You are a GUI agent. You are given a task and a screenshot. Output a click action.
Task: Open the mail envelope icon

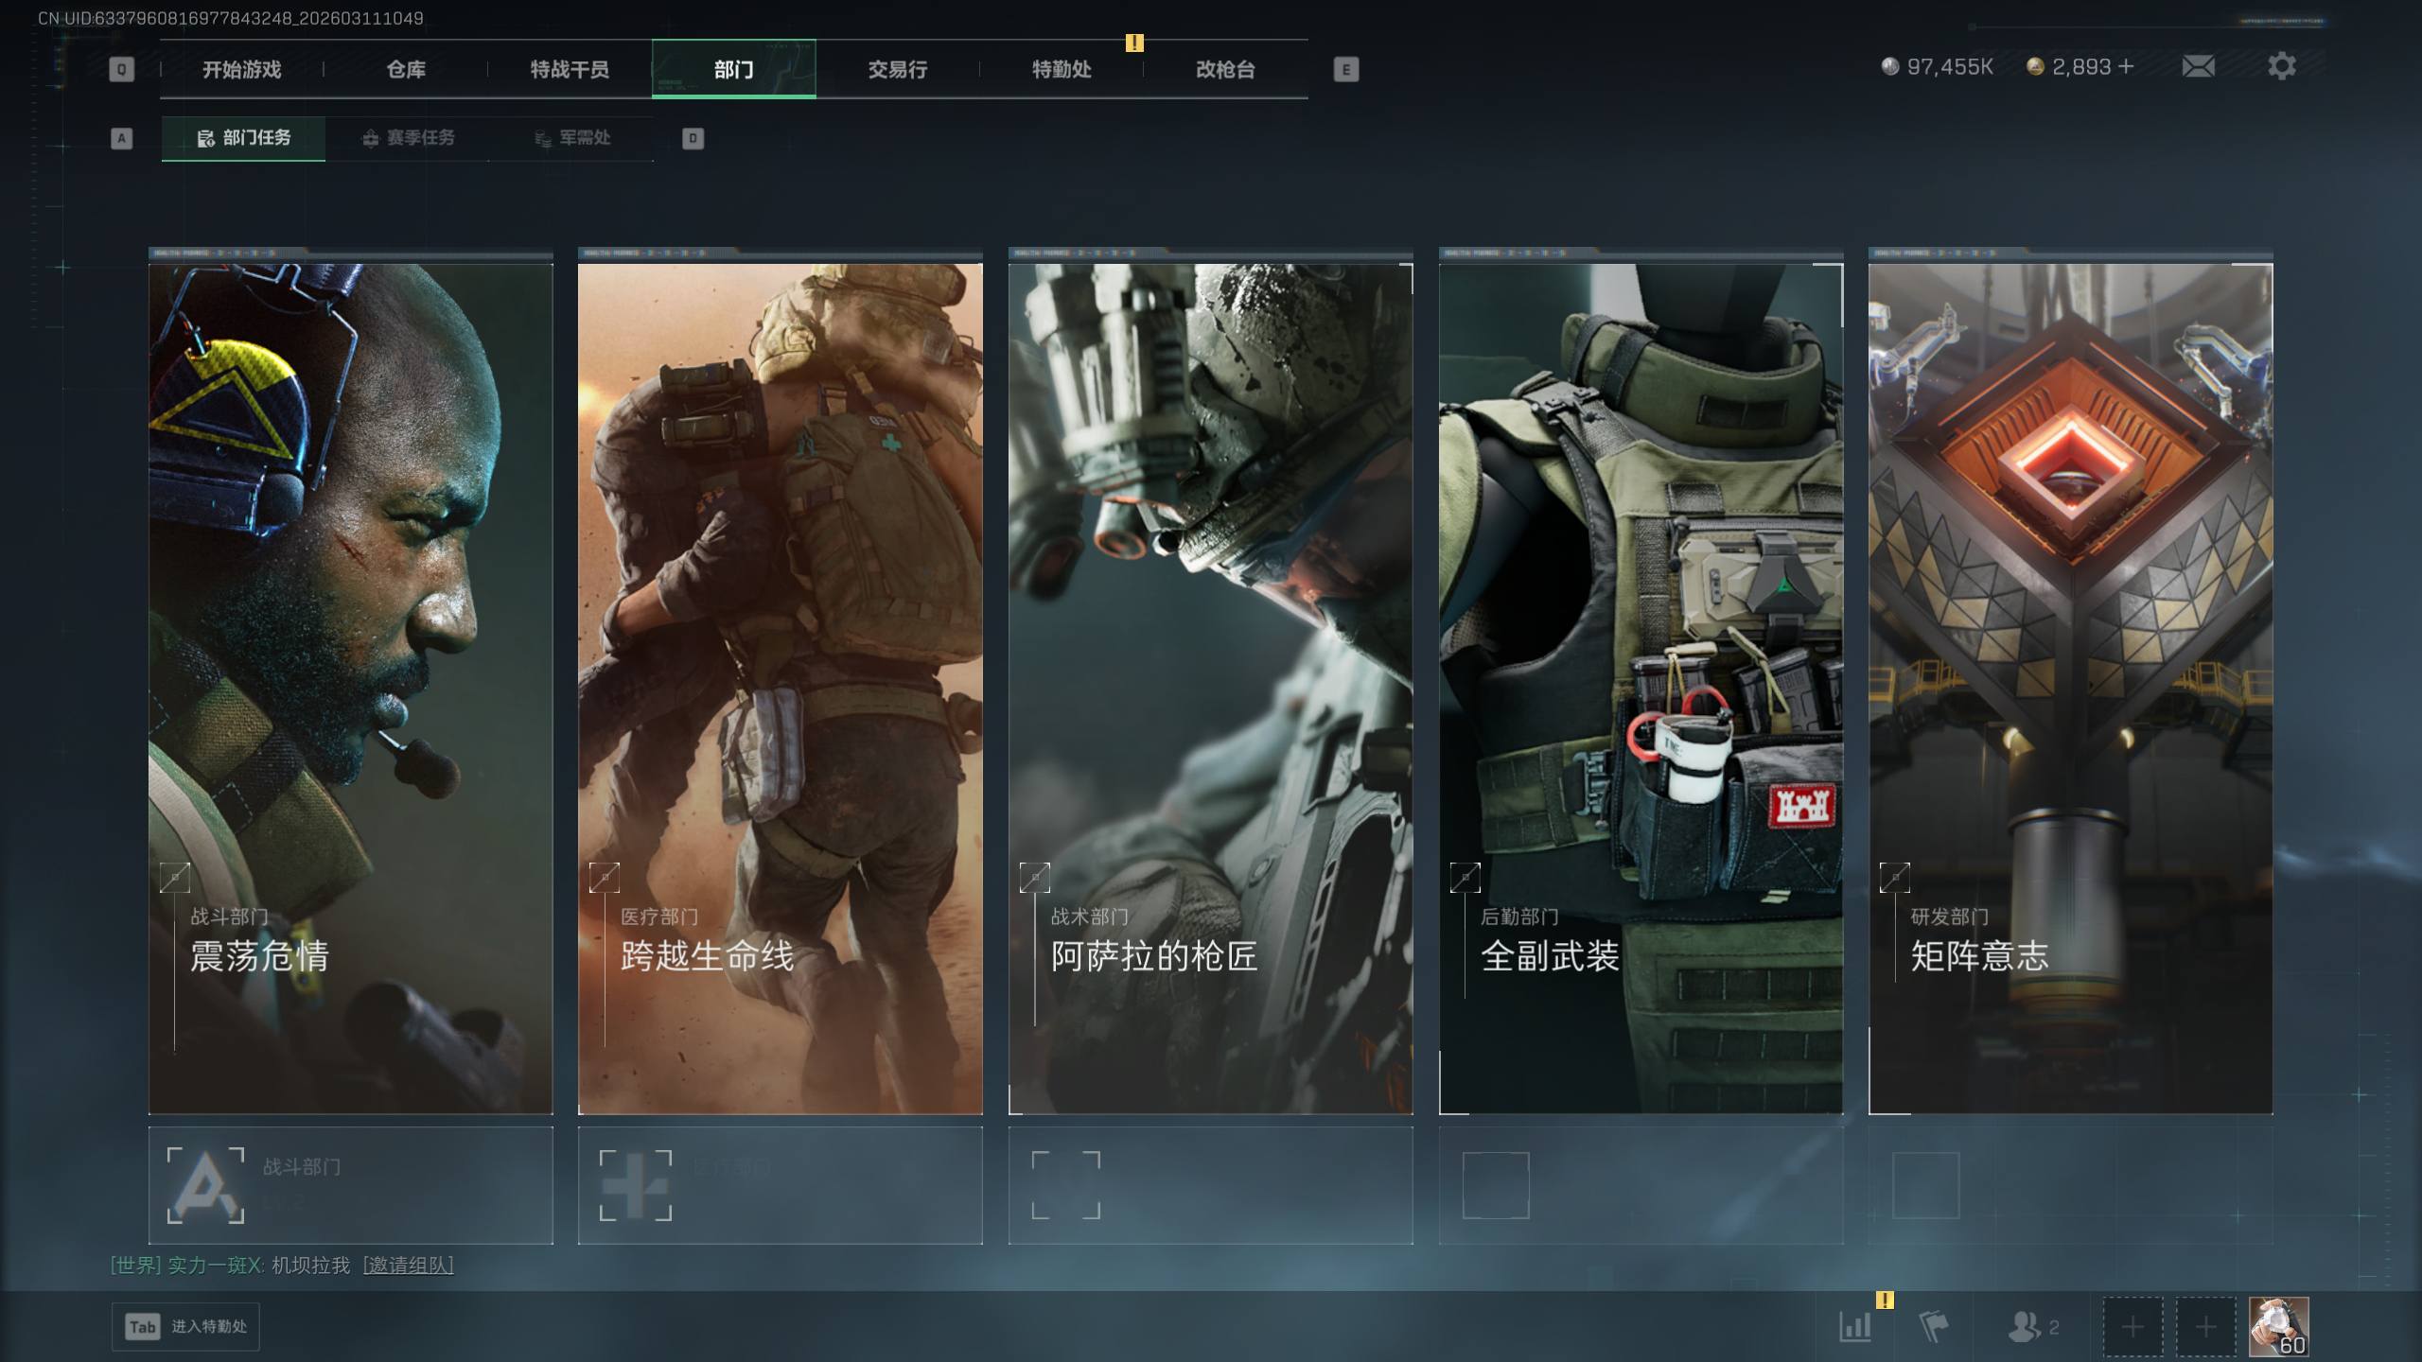[x=2198, y=66]
